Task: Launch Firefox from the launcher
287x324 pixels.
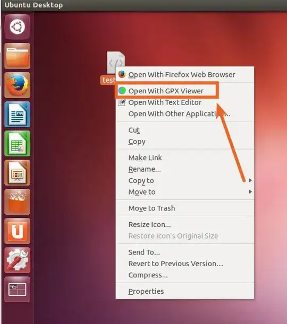Action: pyautogui.click(x=18, y=85)
